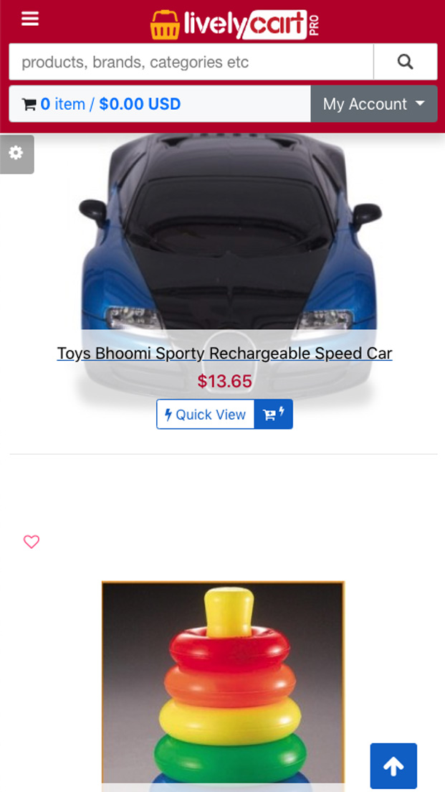
Task: Click the magnifying glass search button
Action: click(405, 62)
